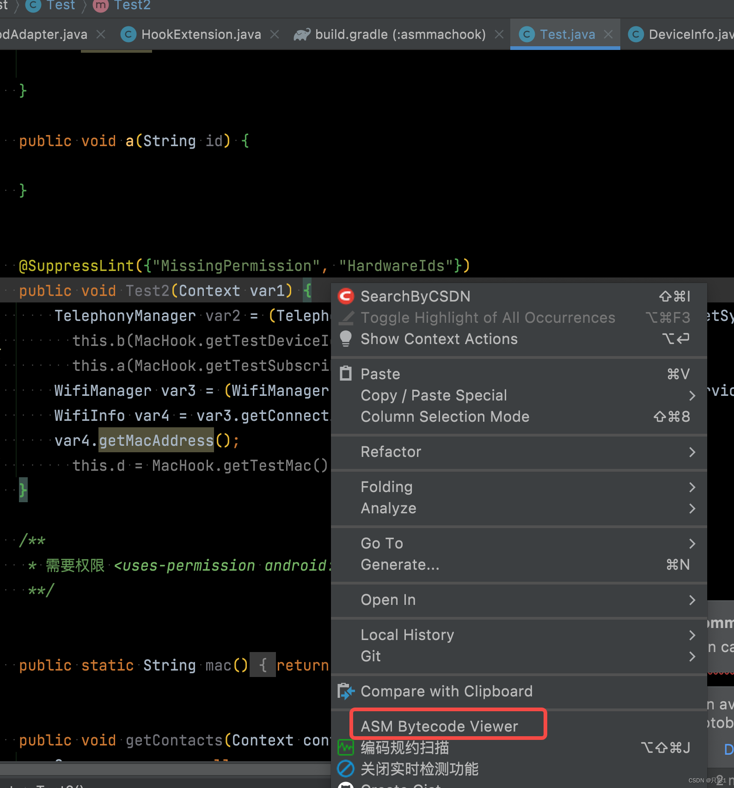Screen dimensions: 734x788
Task: Click the @SuppressLint annotation text
Action: [x=77, y=265]
